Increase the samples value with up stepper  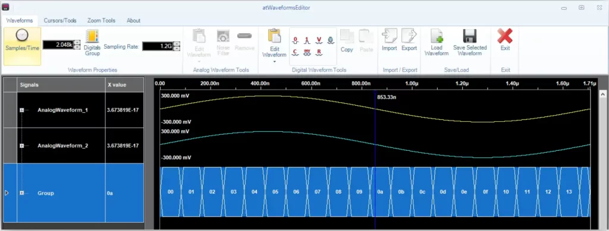pyautogui.click(x=77, y=43)
